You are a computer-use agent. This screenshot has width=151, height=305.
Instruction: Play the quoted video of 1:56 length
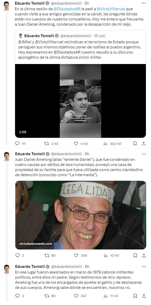point(80,101)
